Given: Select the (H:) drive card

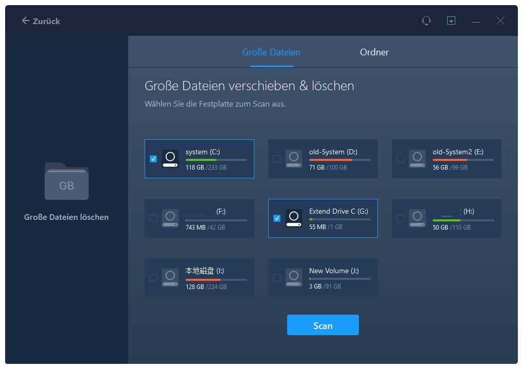Looking at the screenshot, I should tap(447, 218).
